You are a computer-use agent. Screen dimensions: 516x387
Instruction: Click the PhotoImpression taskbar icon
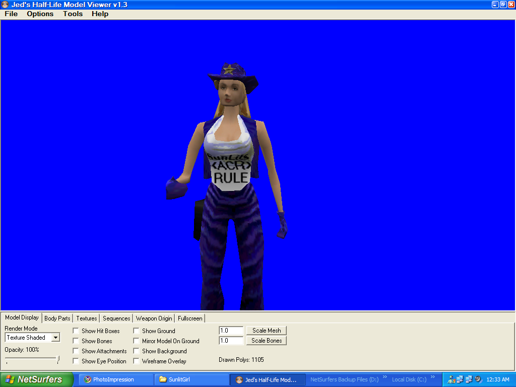pos(88,379)
